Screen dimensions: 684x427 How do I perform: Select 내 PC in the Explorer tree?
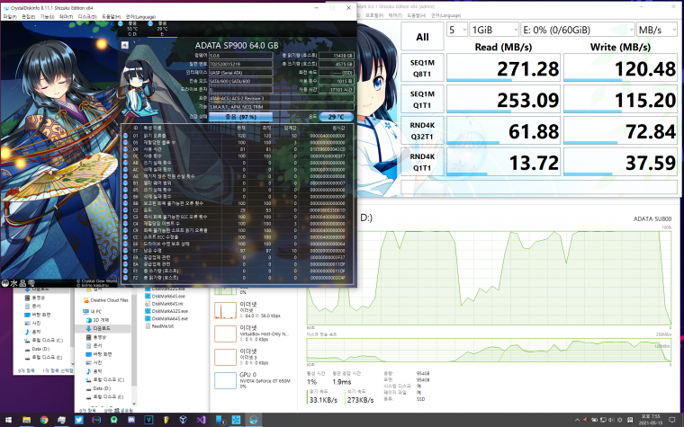click(92, 312)
